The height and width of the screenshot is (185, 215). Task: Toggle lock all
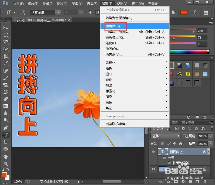pos(181,144)
